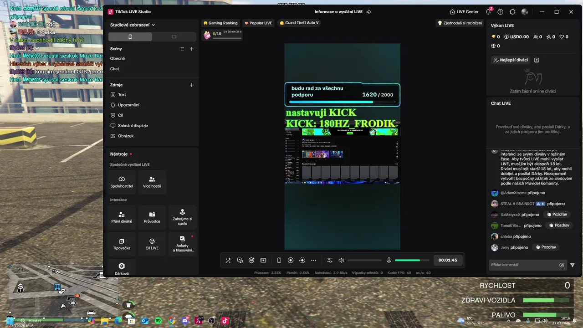Add a new source in Zdroje

coord(192,85)
